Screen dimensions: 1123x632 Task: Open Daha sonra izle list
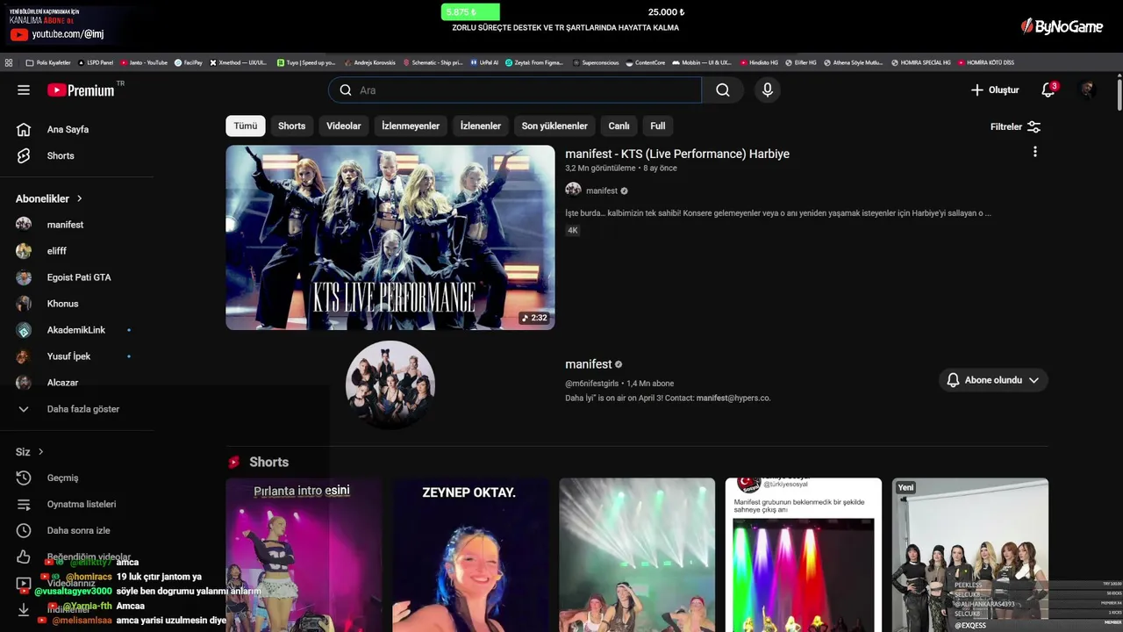click(x=77, y=531)
